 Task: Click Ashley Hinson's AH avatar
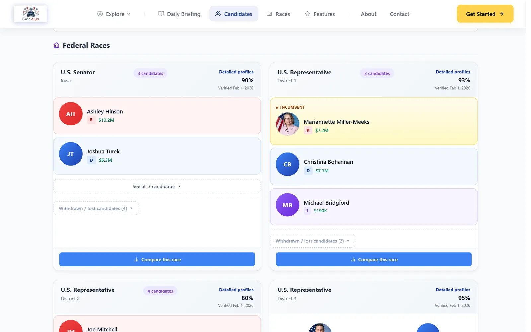[71, 114]
